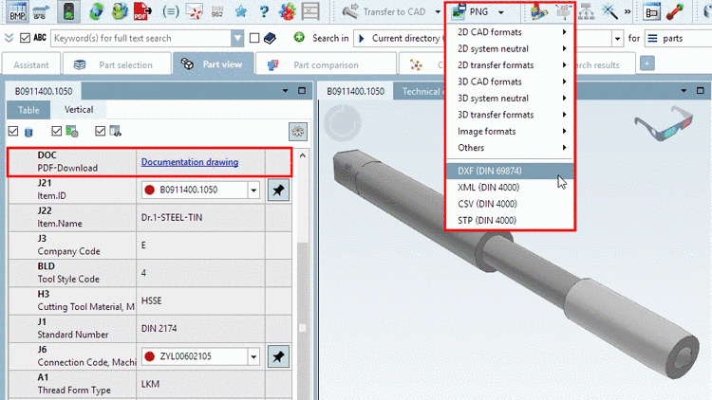Viewport: 712px width, 400px height.
Task: Click the globe with green arrows icon
Action: coord(96,11)
